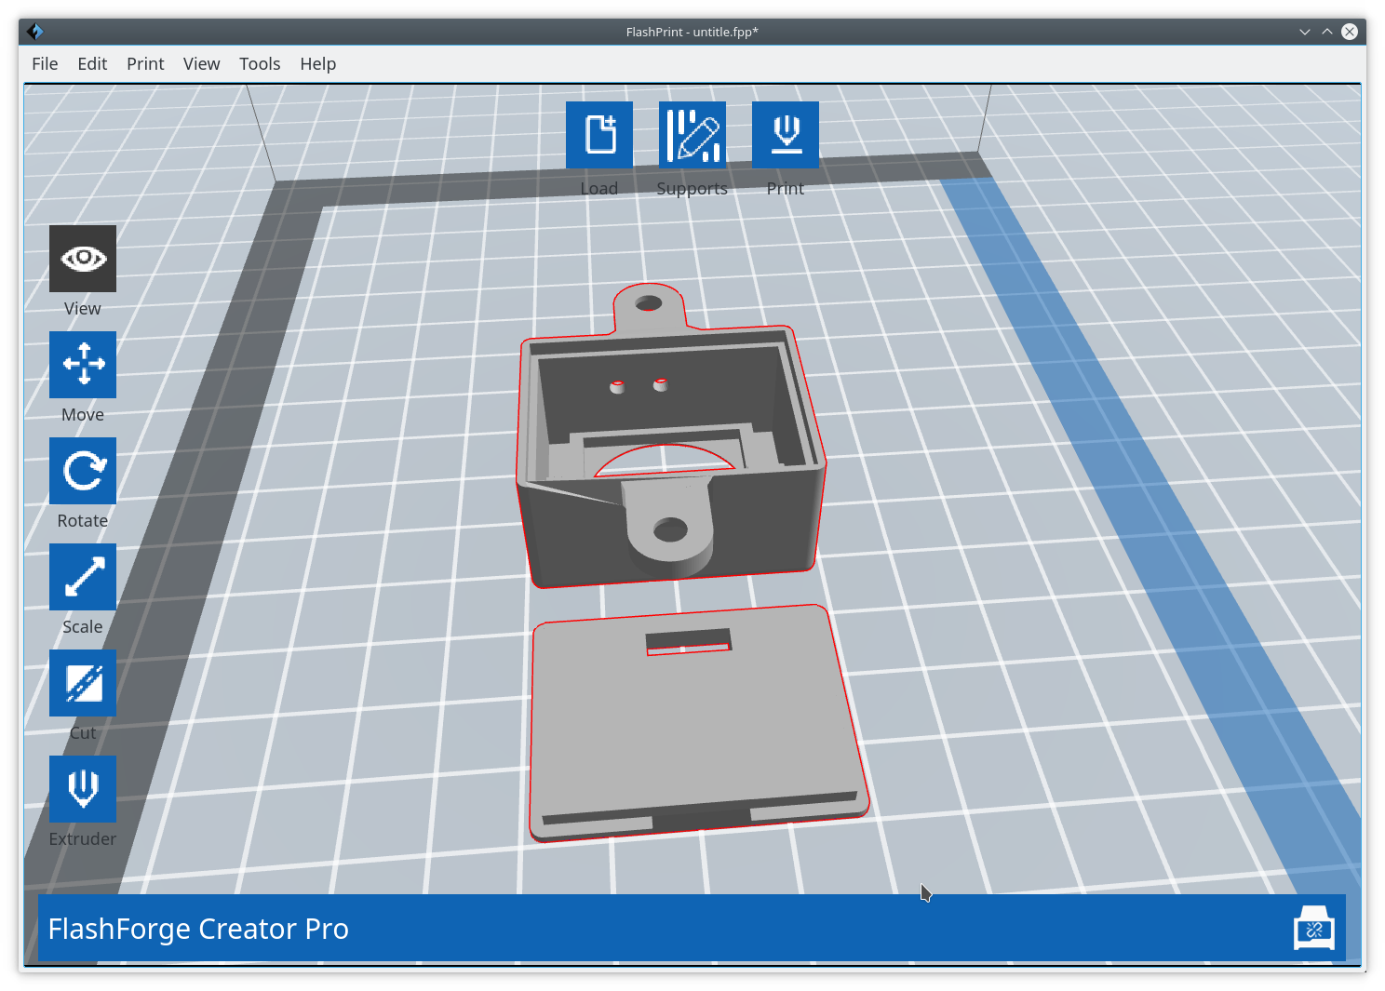Viewport: 1385px width, 991px height.
Task: Click the FlashForge Creator Pro machine label
Action: [198, 929]
